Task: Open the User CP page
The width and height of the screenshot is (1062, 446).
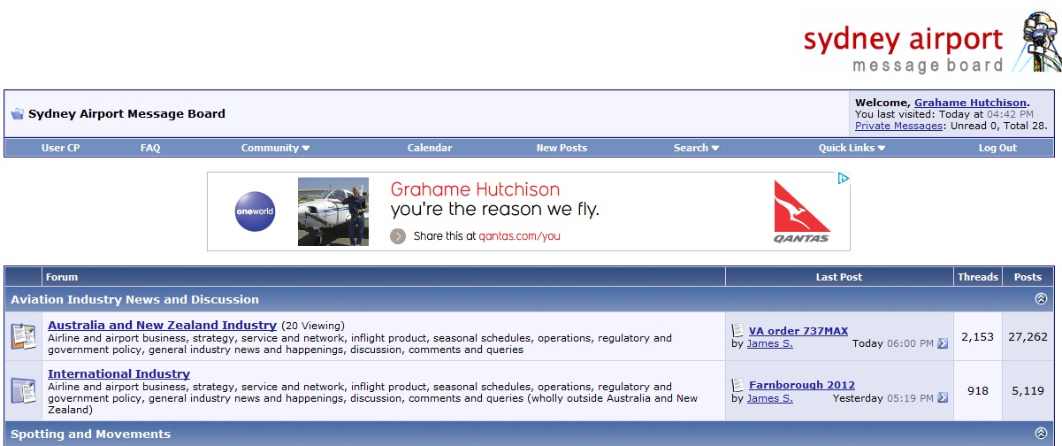Action: pyautogui.click(x=60, y=148)
